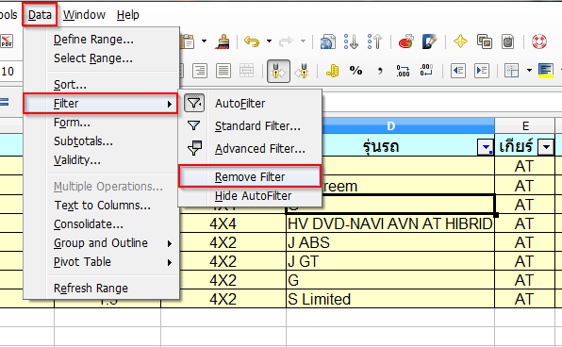Choose Select Range... menu entry

click(93, 58)
